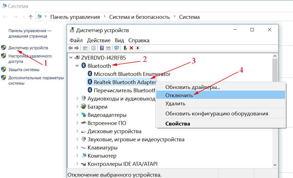
Task: Click the black down-arrow disable device icon
Action: click(x=138, y=48)
